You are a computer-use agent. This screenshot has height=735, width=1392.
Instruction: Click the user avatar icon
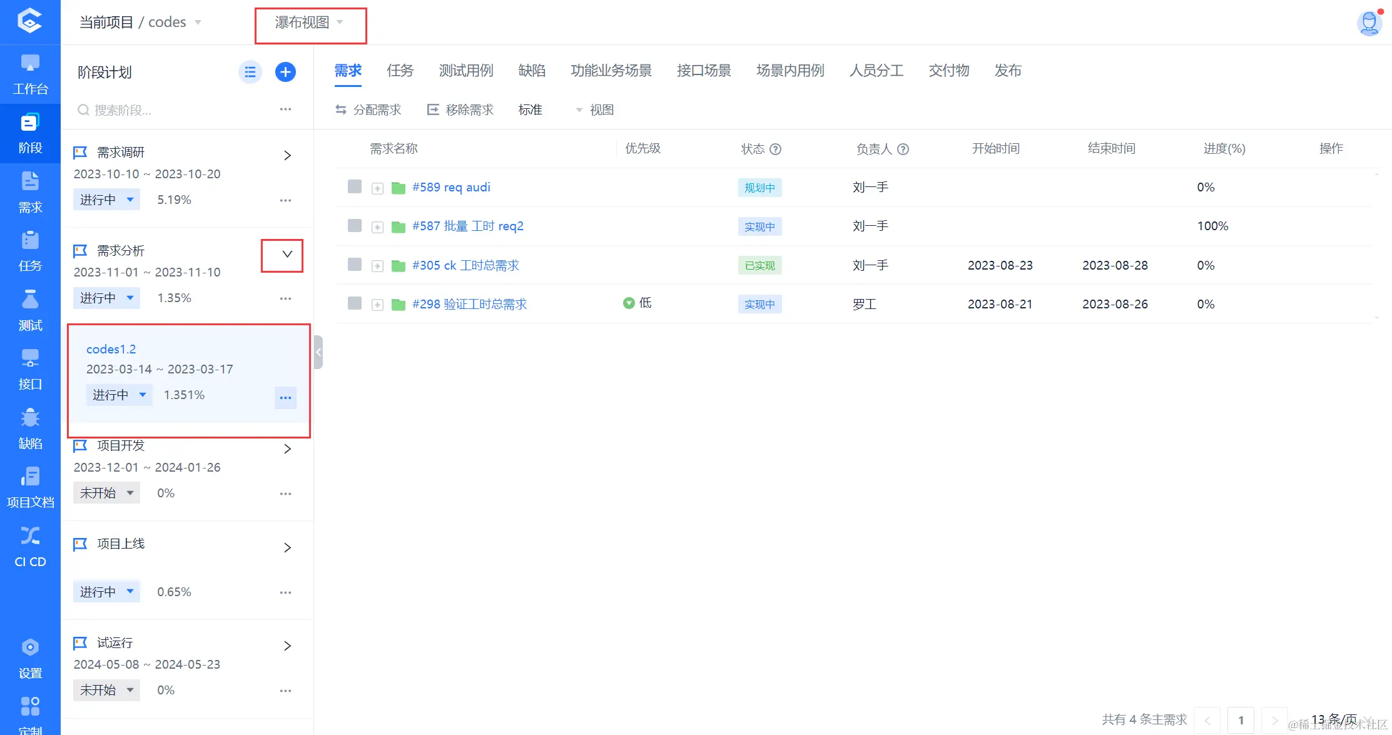1368,23
